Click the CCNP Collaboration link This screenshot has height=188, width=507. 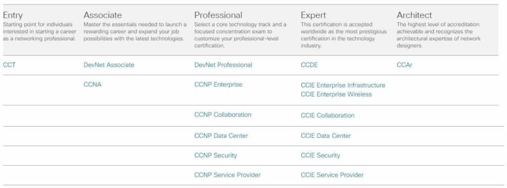click(x=223, y=115)
